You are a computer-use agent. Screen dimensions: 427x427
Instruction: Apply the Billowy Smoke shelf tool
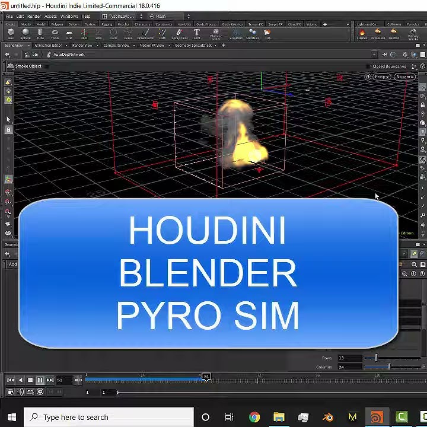[x=413, y=34]
